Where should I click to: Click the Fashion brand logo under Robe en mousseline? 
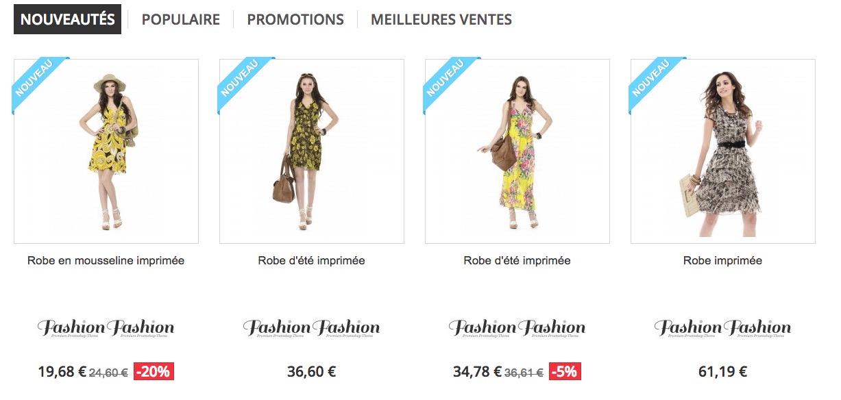pos(106,328)
